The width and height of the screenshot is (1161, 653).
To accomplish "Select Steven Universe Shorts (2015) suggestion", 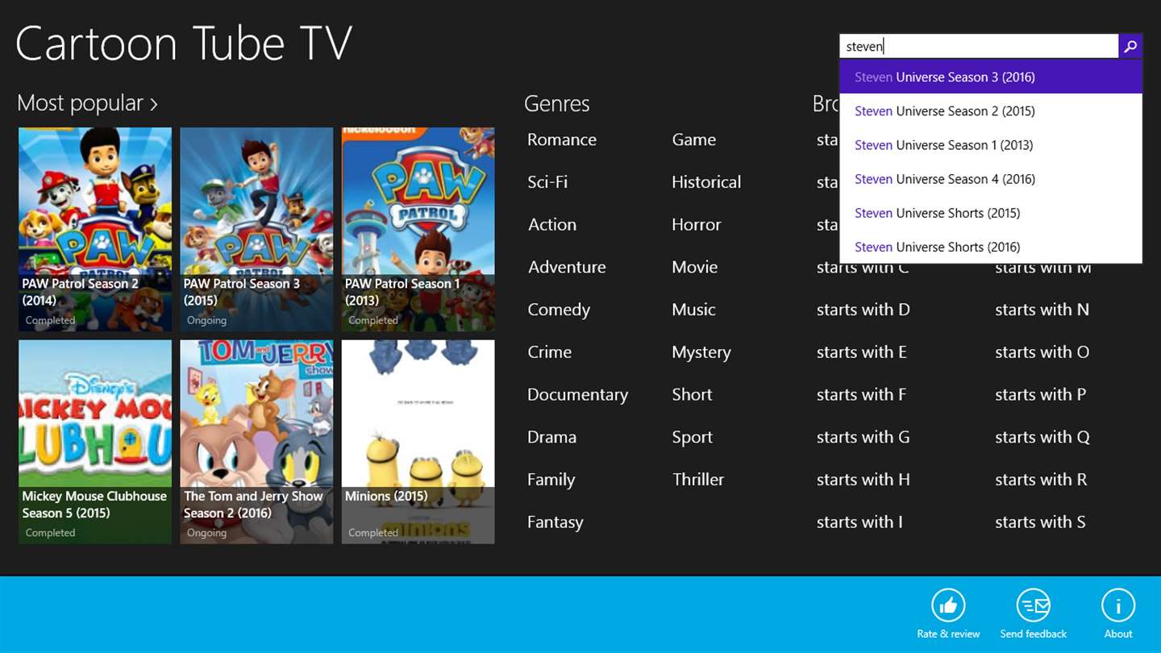I will 991,213.
